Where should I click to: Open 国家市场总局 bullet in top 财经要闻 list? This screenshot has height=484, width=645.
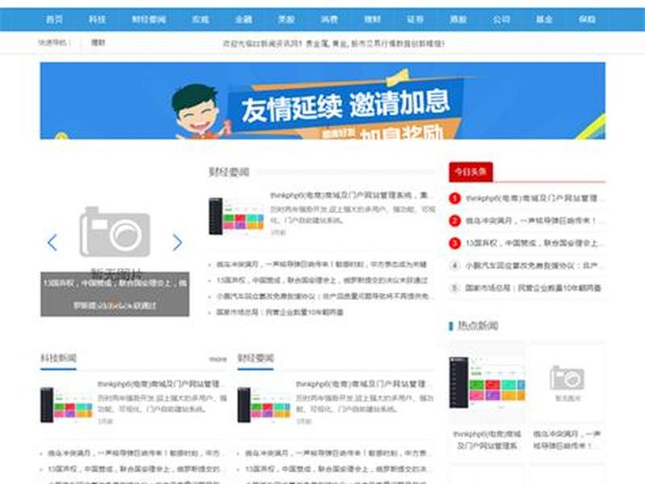[280, 312]
